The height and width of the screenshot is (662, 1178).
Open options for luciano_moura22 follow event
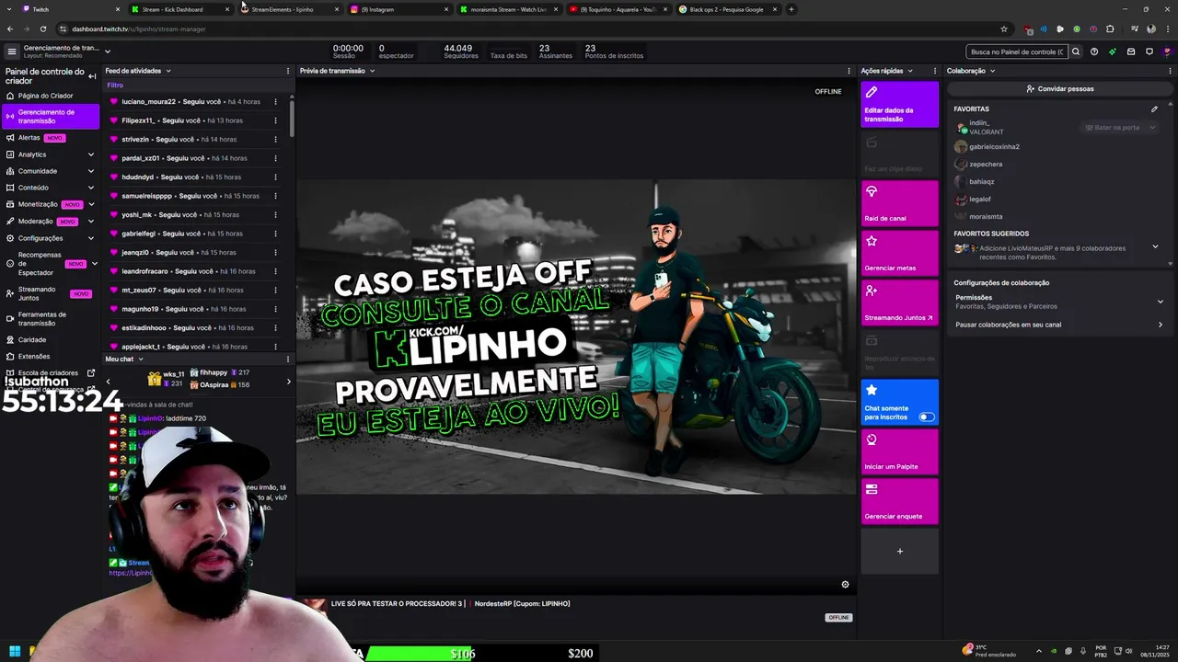coord(275,102)
